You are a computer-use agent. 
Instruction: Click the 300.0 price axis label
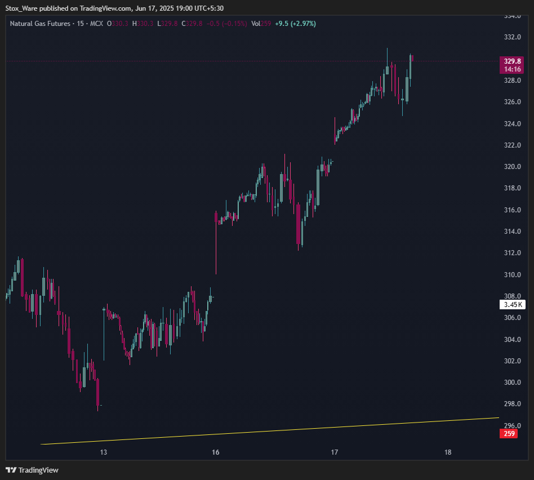(512, 382)
